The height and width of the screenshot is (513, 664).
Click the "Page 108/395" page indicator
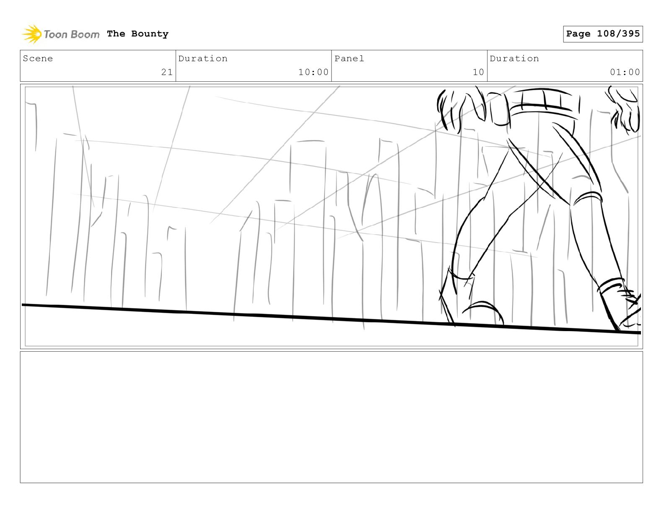603,34
